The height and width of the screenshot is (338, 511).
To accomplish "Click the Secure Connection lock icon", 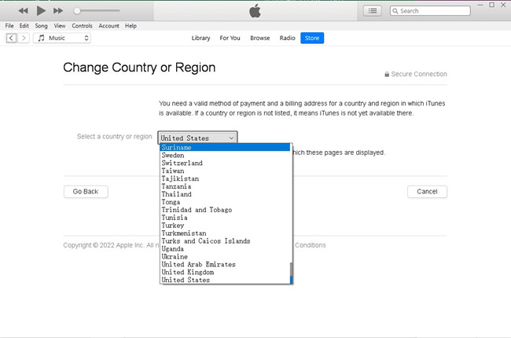I will coord(387,75).
